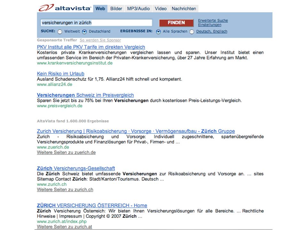Open the So werden Sie Sponsor link
This screenshot has width=307, height=230.
100,40
